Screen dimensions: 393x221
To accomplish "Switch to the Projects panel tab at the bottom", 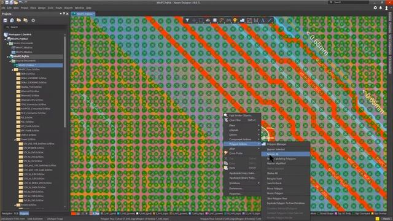I will 24,214.
